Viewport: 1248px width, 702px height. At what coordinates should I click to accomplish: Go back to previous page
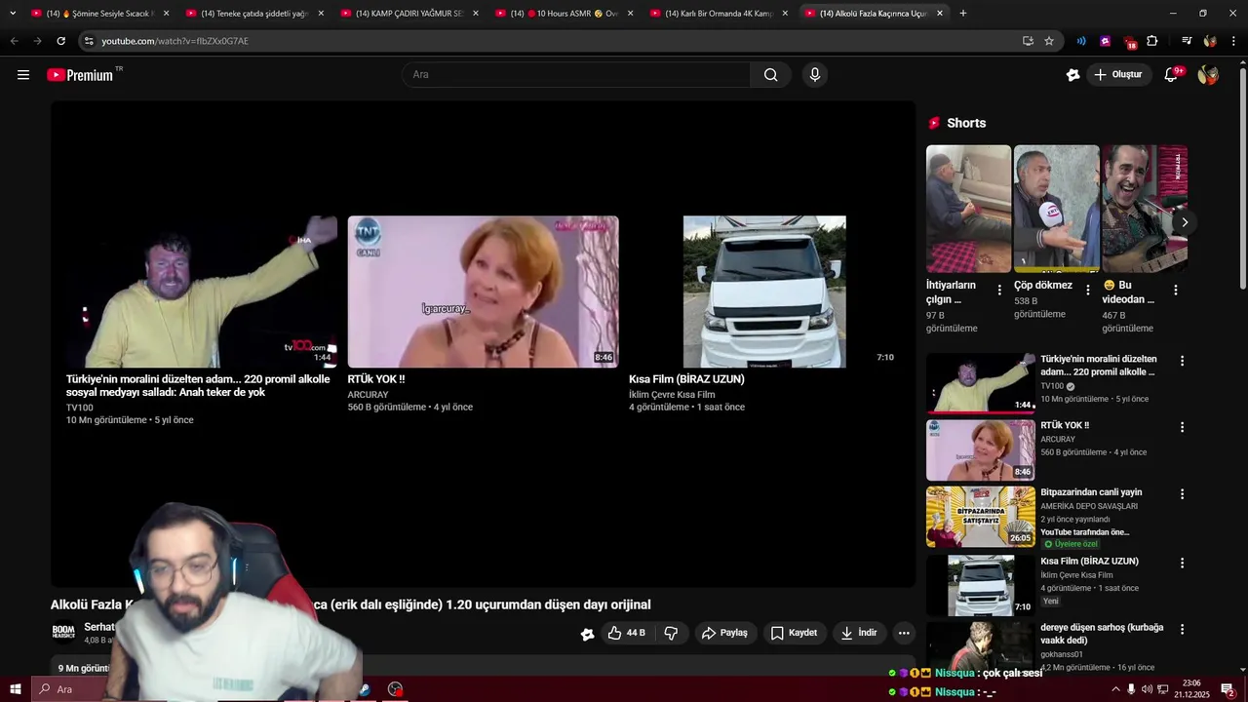click(14, 41)
